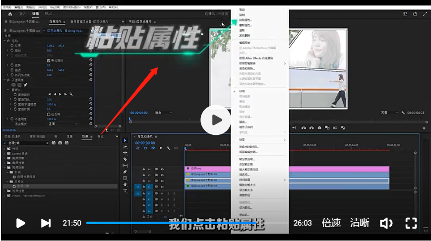Choose 粘贴属性 in the context menu

pos(246,20)
